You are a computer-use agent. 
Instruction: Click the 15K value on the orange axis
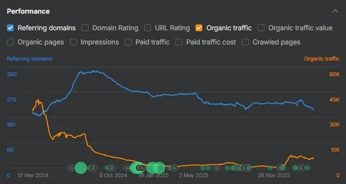[x=335, y=150]
